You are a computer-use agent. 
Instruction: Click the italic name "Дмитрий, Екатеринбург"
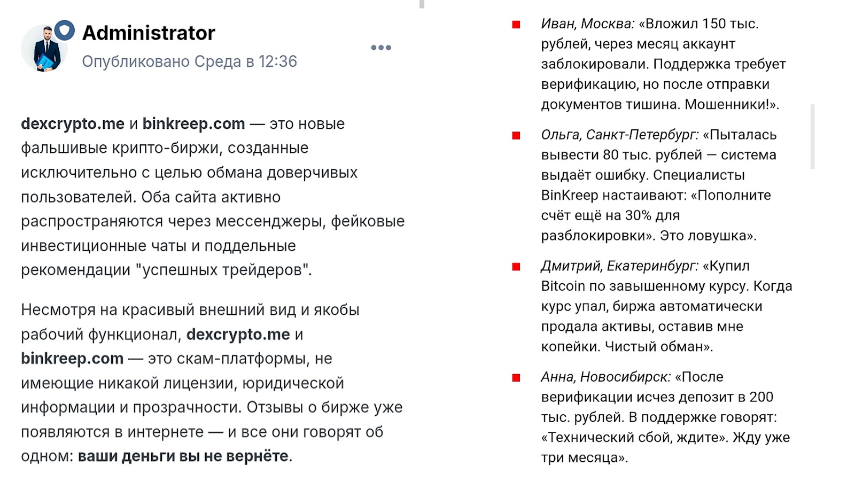(619, 266)
